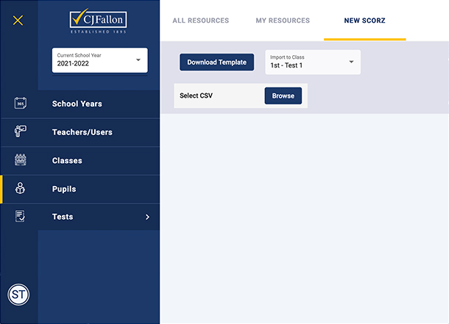Open the School Years menu label

coord(77,104)
